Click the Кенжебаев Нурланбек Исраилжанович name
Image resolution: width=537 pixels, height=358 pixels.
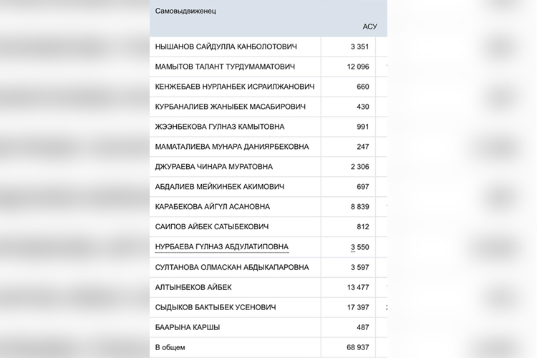click(235, 87)
